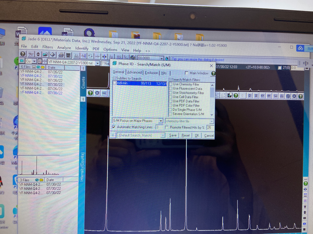Click the Find Peaks bar-chart icon
313x234 pixels.
tap(76, 56)
